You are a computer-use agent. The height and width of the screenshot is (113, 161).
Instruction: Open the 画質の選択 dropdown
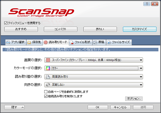[141, 60]
